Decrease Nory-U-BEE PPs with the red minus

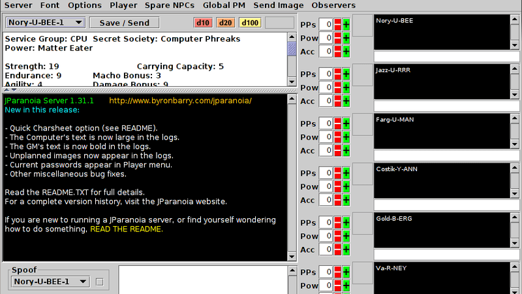337,24
